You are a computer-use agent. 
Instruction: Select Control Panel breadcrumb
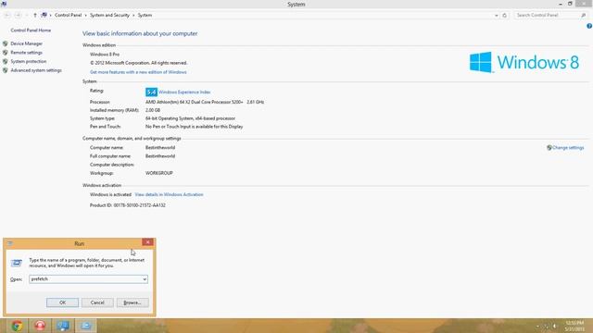point(68,15)
